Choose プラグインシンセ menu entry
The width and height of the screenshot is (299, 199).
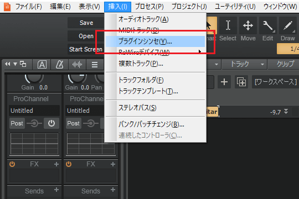click(x=155, y=41)
